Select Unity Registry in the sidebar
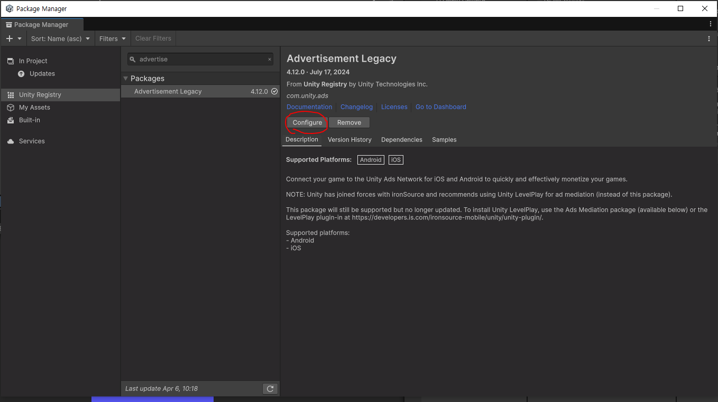Image resolution: width=718 pixels, height=402 pixels. pos(60,94)
